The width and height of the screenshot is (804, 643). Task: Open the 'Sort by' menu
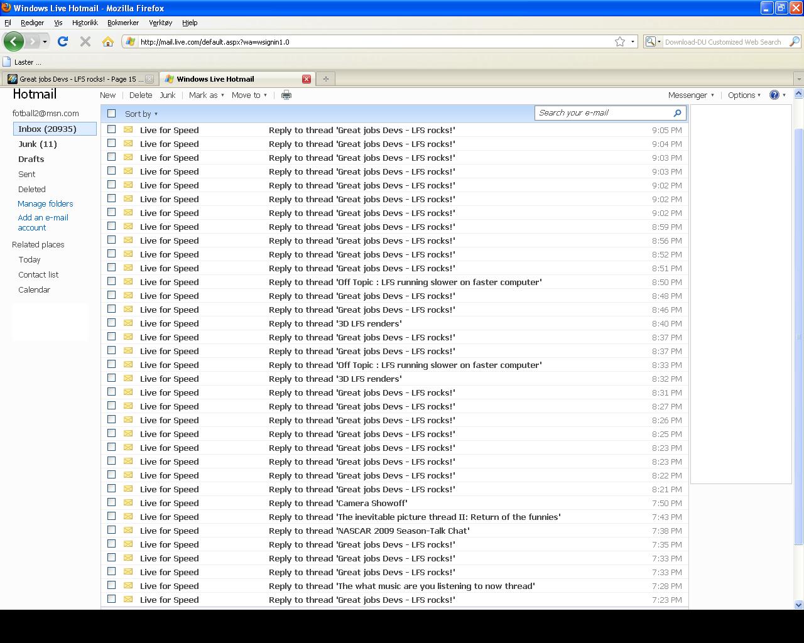click(141, 114)
